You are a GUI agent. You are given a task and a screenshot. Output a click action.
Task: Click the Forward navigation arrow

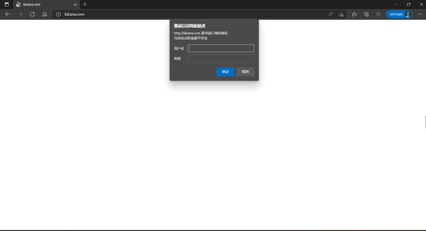point(20,14)
